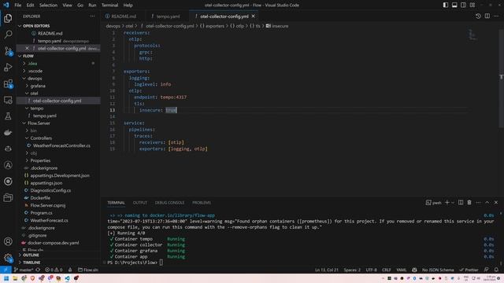The width and height of the screenshot is (504, 283).
Task: Click the editor minimap
Action: [472, 35]
